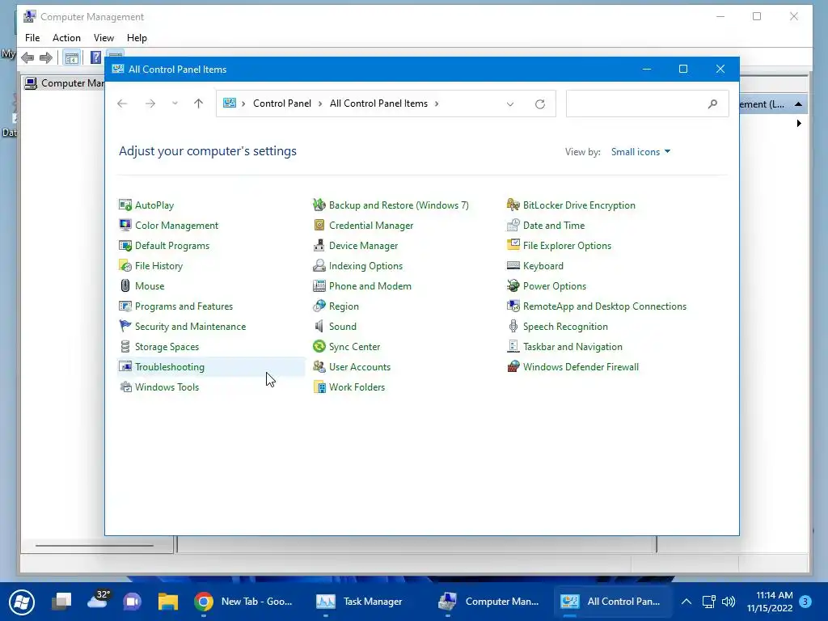Open RemoteApp and Desktop Connections link
The image size is (828, 621).
click(x=605, y=306)
